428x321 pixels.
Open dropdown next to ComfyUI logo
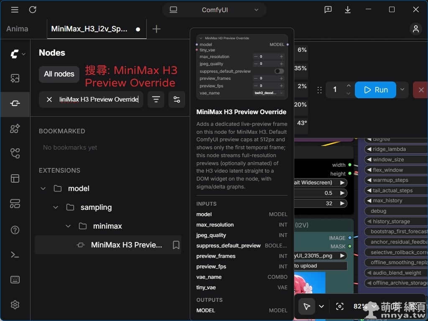pos(24,54)
